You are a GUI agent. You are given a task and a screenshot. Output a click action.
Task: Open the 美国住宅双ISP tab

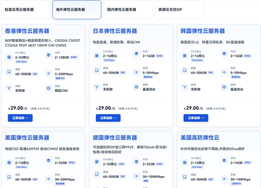pyautogui.click(x=179, y=10)
